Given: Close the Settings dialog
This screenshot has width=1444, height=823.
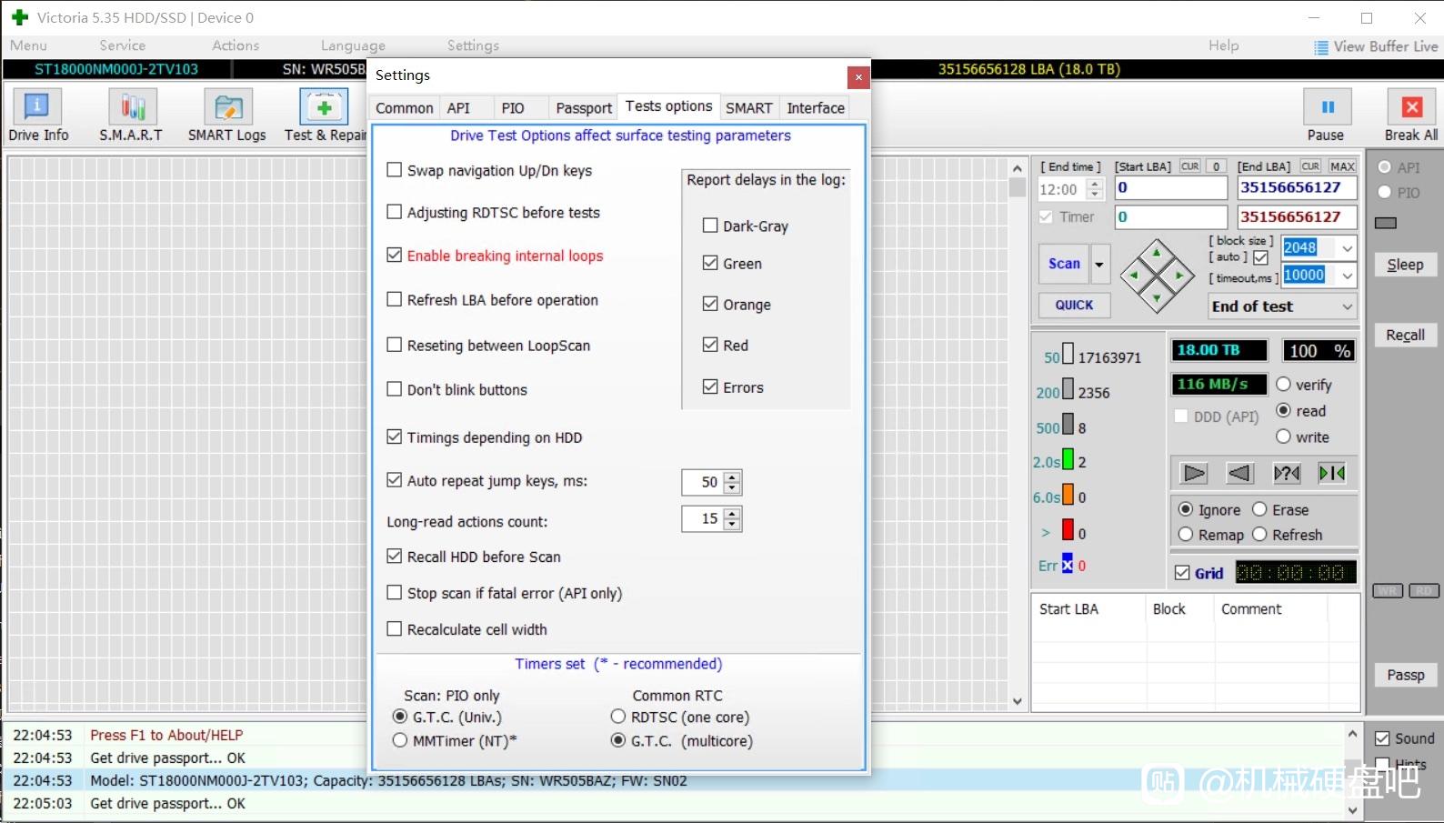Looking at the screenshot, I should click(857, 77).
